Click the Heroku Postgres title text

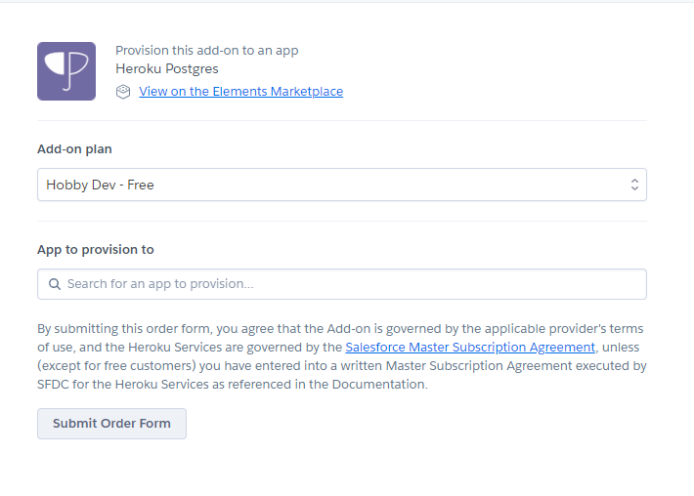click(167, 69)
